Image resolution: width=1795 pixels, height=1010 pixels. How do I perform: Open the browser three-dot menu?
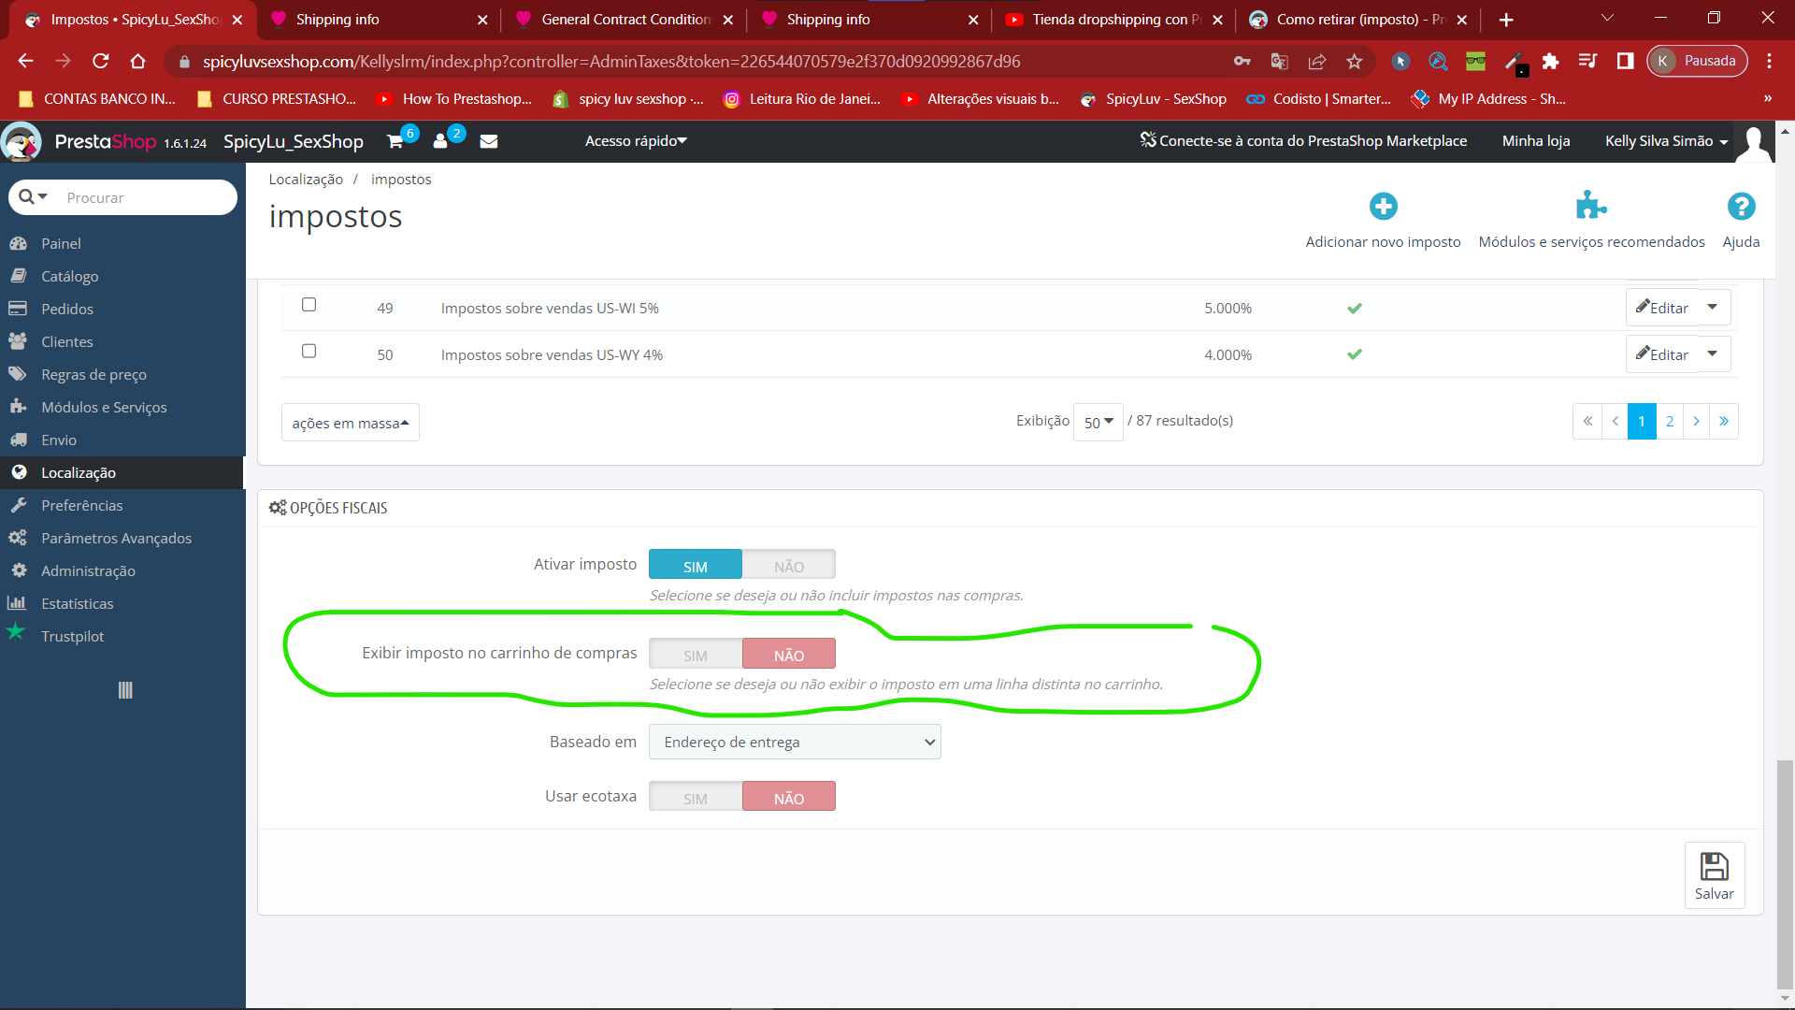[x=1769, y=61]
